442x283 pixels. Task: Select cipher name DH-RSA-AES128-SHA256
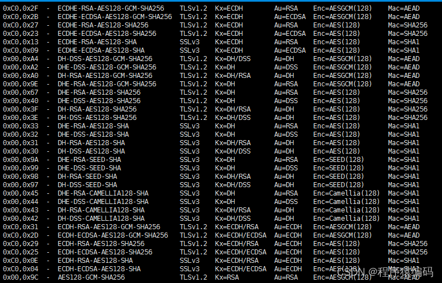point(97,109)
